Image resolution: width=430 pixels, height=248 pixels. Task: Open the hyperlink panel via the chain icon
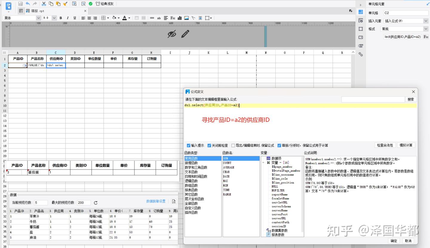(361, 54)
